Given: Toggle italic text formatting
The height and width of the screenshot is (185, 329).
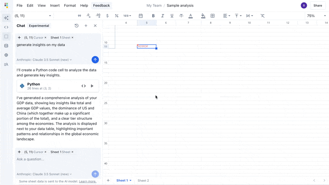Looking at the screenshot, I should coord(162,16).
